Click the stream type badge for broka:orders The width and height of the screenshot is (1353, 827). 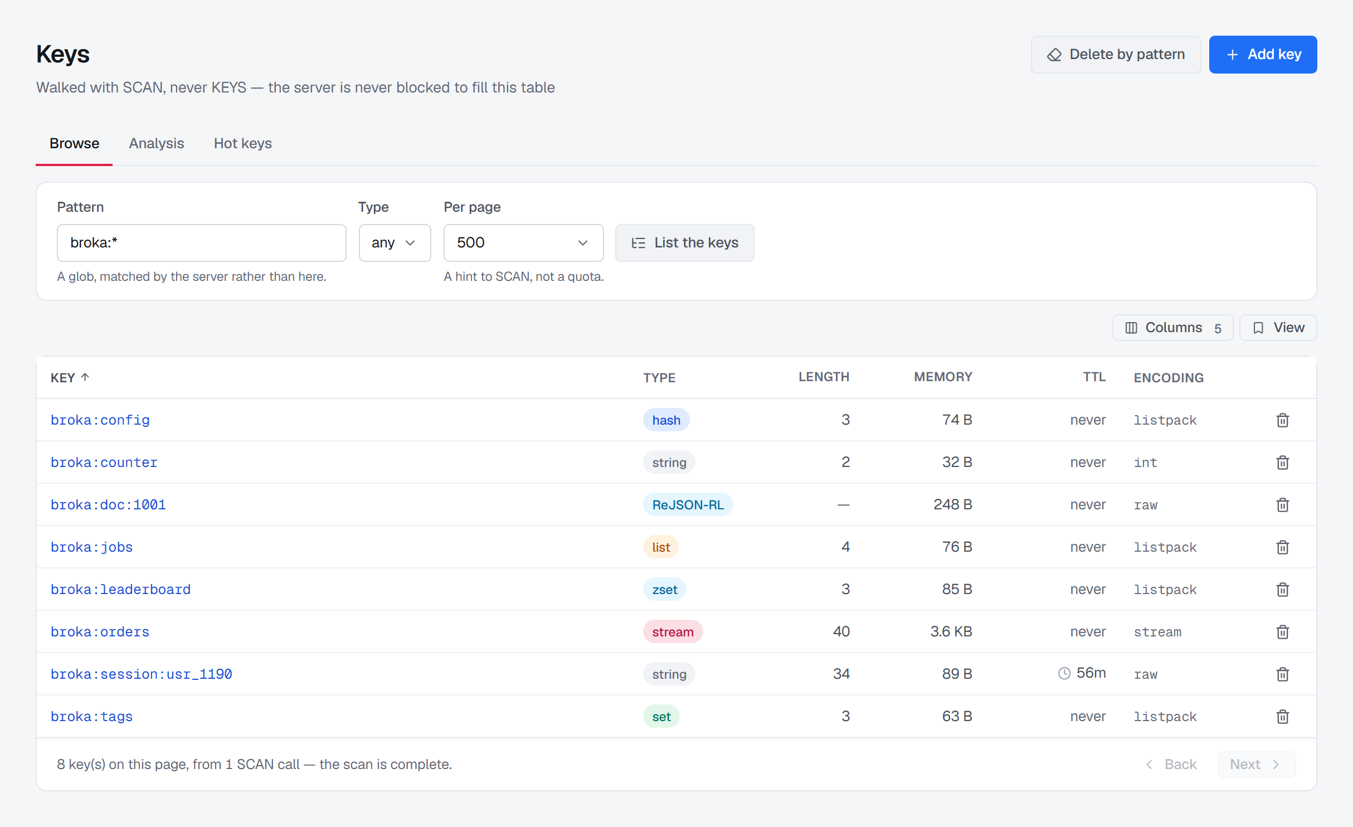673,632
